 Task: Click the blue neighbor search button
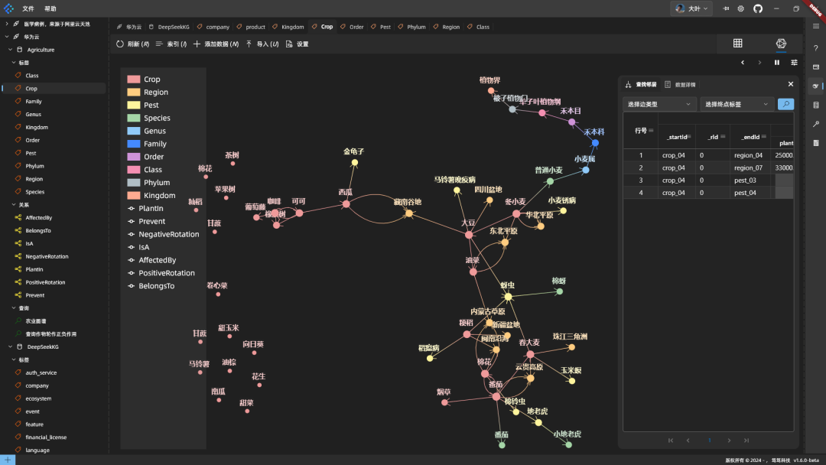pyautogui.click(x=785, y=104)
